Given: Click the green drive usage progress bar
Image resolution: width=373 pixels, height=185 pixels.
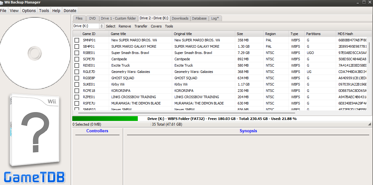Looking at the screenshot, I should click(105, 119).
